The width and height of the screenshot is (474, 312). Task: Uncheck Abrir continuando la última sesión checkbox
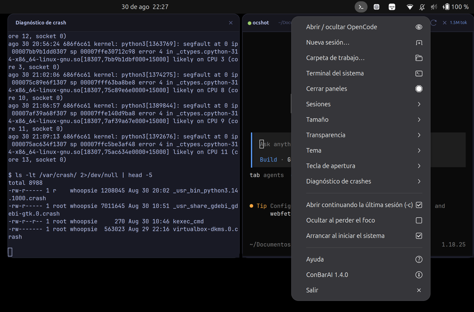[419, 205]
